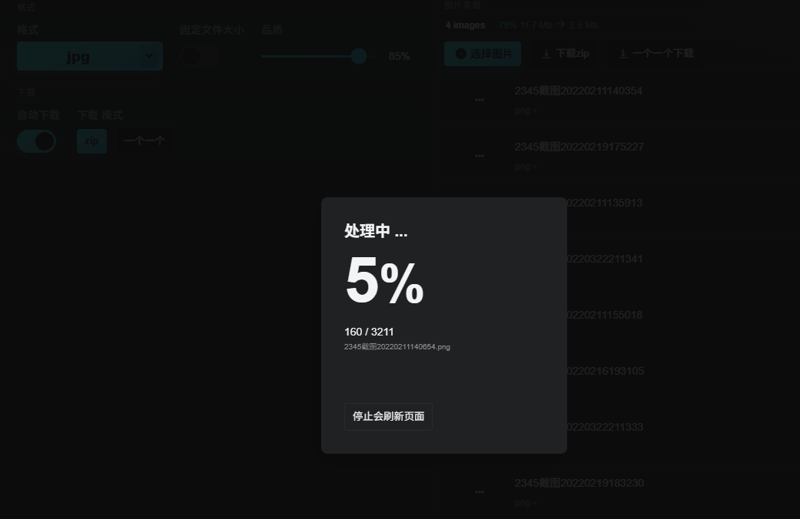Click the download zip button
This screenshot has height=519, width=800.
pos(565,54)
